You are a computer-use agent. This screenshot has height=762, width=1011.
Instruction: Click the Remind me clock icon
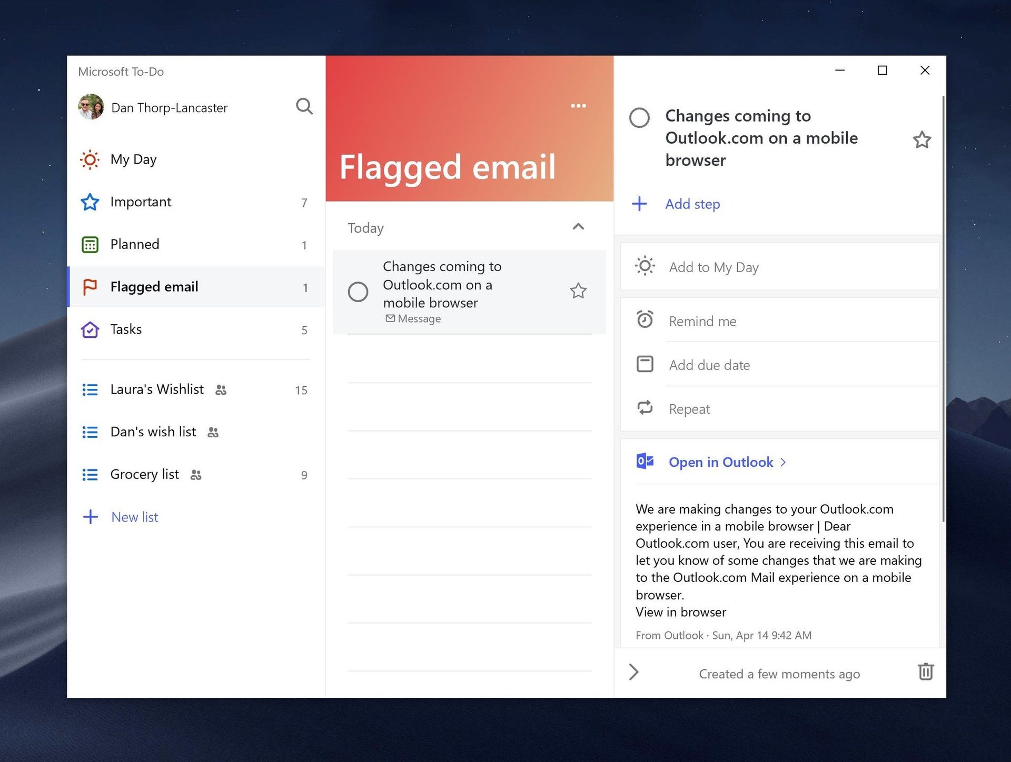645,320
